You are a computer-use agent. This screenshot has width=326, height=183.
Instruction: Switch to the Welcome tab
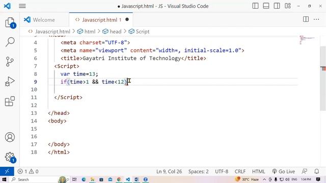44,20
